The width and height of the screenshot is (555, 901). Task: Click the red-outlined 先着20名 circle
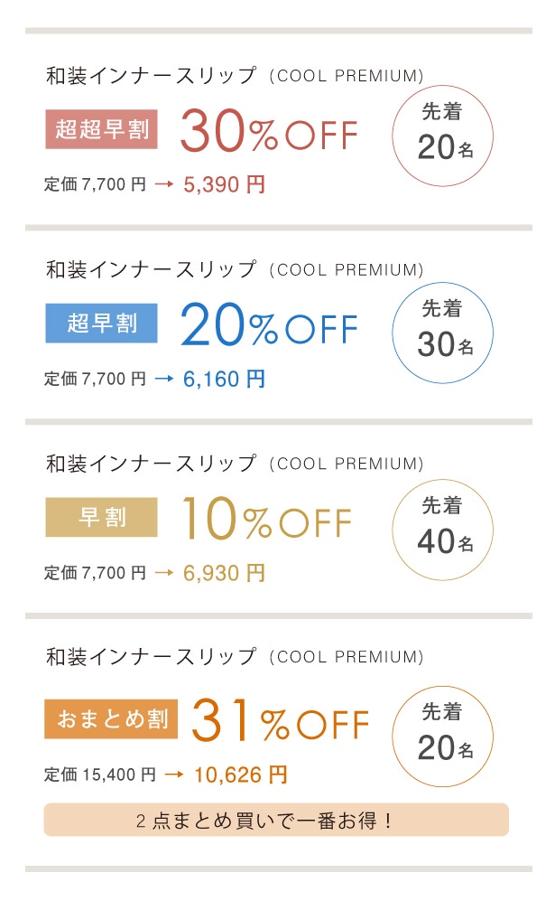tap(443, 136)
